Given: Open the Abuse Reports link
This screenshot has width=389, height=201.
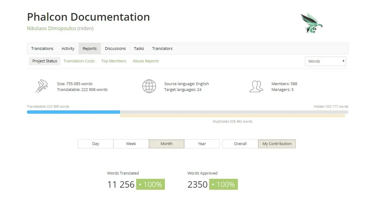Looking at the screenshot, I should click(146, 61).
